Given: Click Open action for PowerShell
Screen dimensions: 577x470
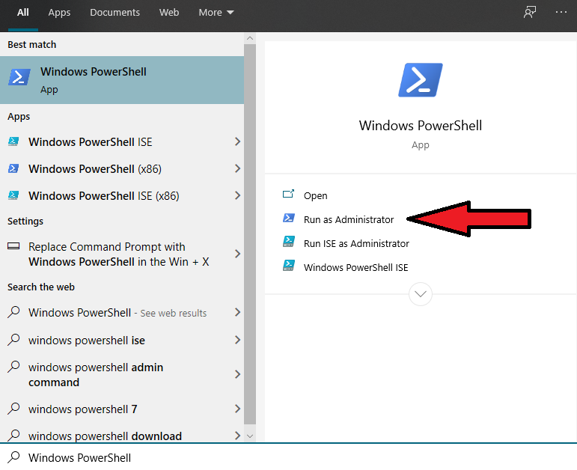Looking at the screenshot, I should click(315, 196).
